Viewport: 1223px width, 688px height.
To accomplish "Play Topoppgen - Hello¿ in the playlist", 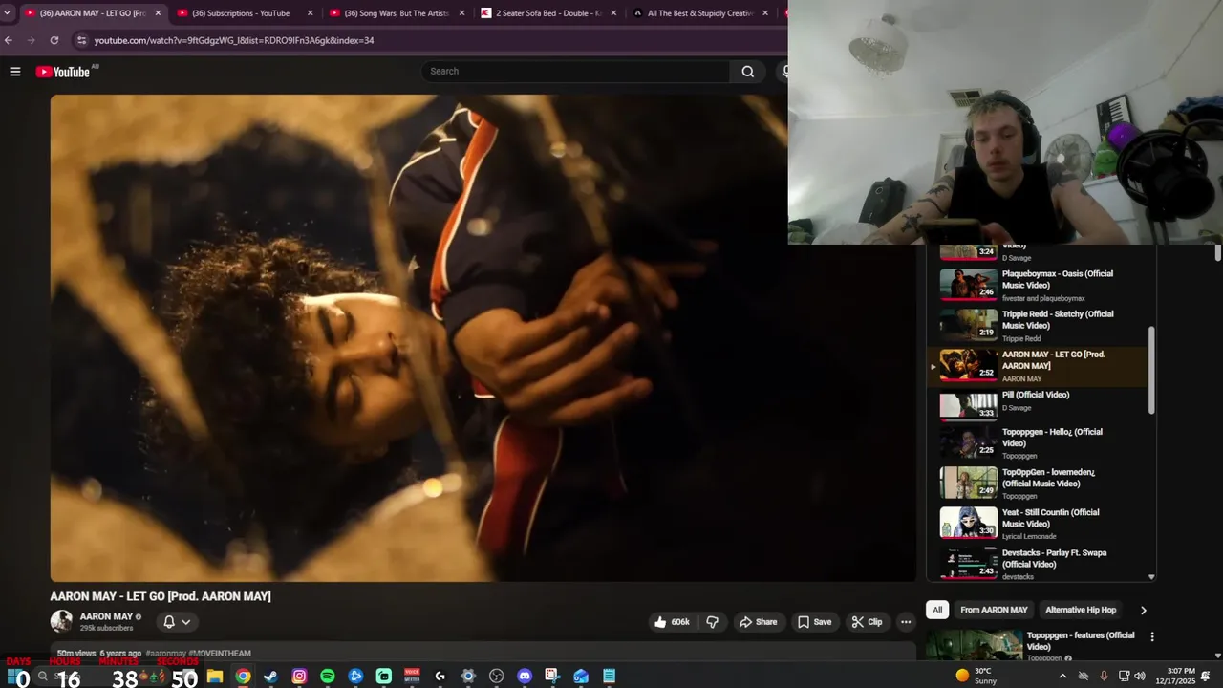I will click(x=1039, y=443).
